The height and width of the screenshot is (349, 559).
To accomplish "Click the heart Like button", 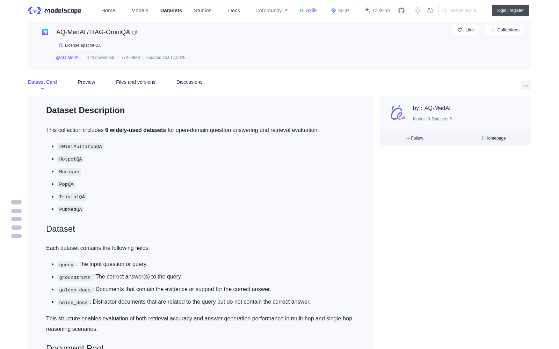I will tap(465, 30).
